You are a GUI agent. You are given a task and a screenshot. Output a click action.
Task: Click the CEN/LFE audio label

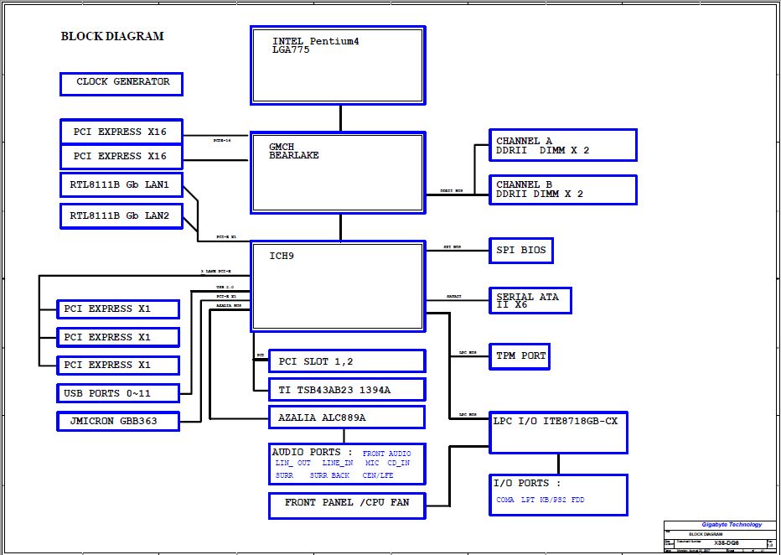[x=378, y=476]
